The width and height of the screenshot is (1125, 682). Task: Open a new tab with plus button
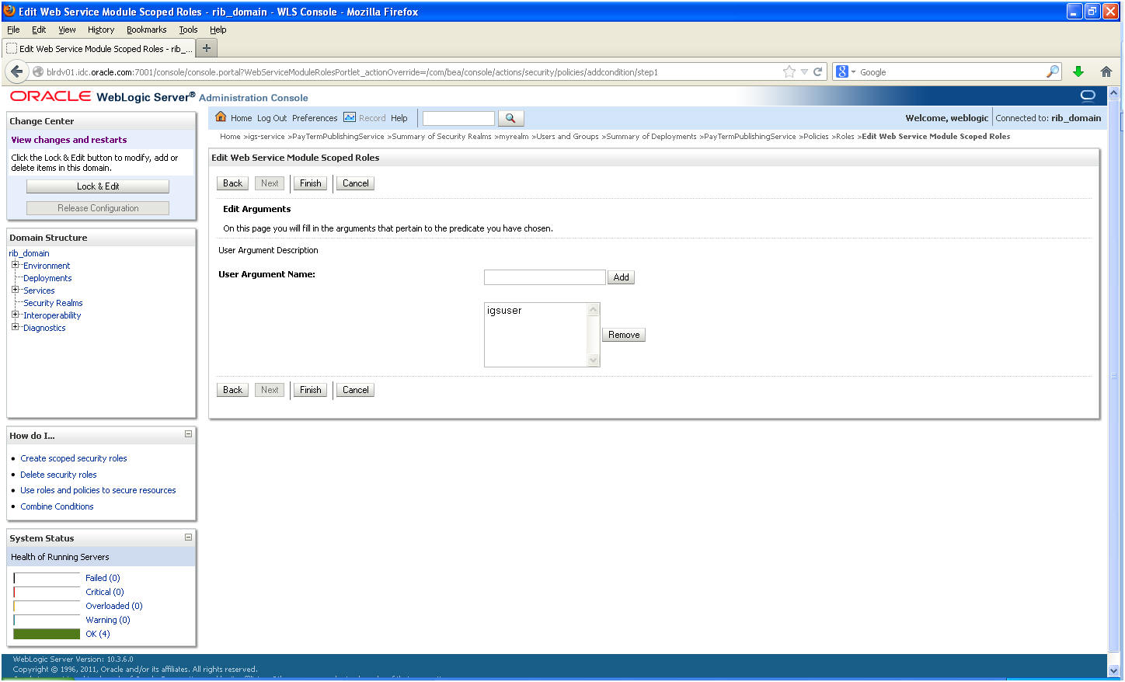pyautogui.click(x=207, y=48)
